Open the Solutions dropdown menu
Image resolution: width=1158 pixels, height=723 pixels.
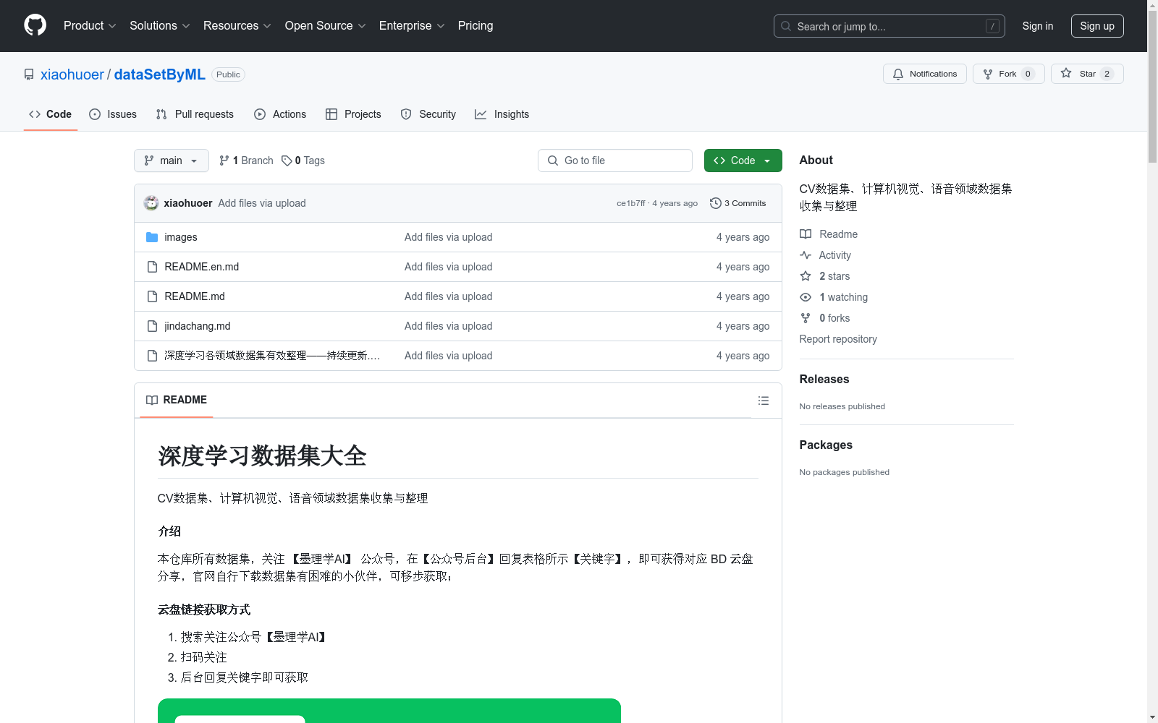(160, 25)
